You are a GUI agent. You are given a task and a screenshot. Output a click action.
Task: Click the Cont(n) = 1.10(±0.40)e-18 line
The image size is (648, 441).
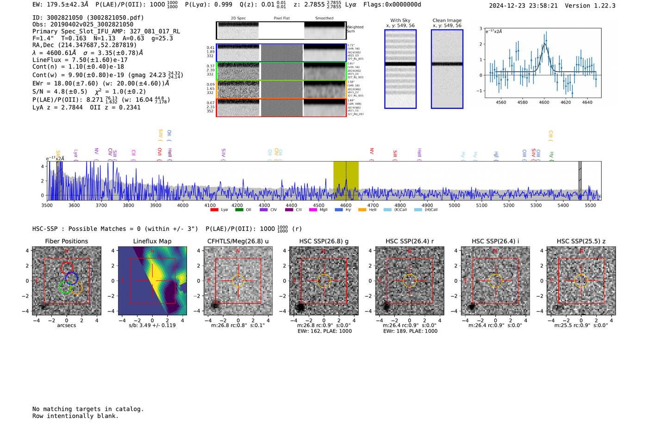pyautogui.click(x=78, y=67)
